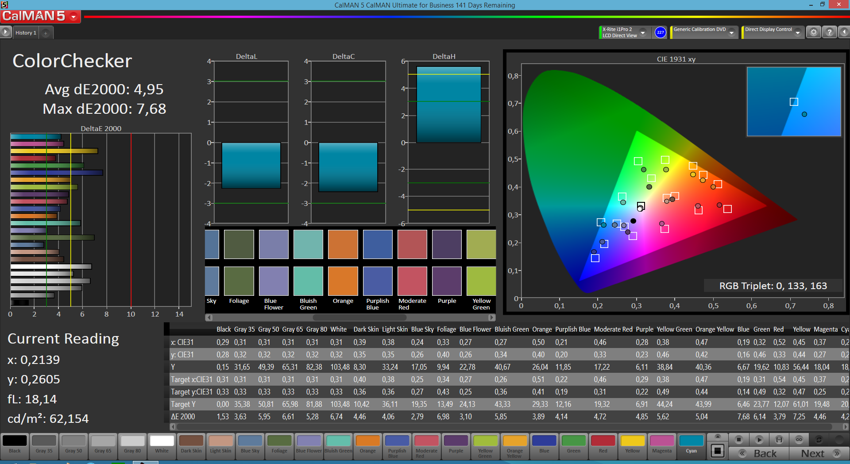Viewport: 850px width, 464px height.
Task: Click the Light Skin column header
Action: click(x=395, y=329)
